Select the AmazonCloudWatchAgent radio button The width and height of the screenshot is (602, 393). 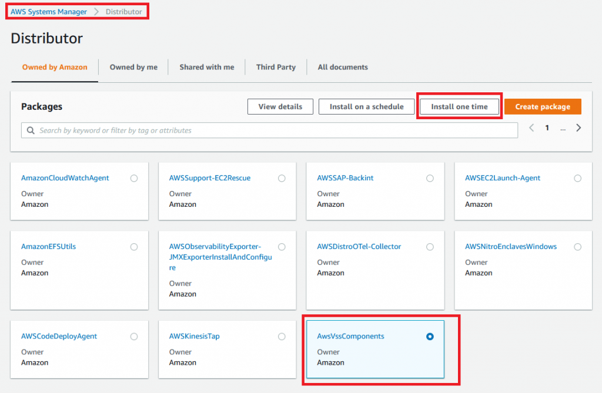pos(133,178)
